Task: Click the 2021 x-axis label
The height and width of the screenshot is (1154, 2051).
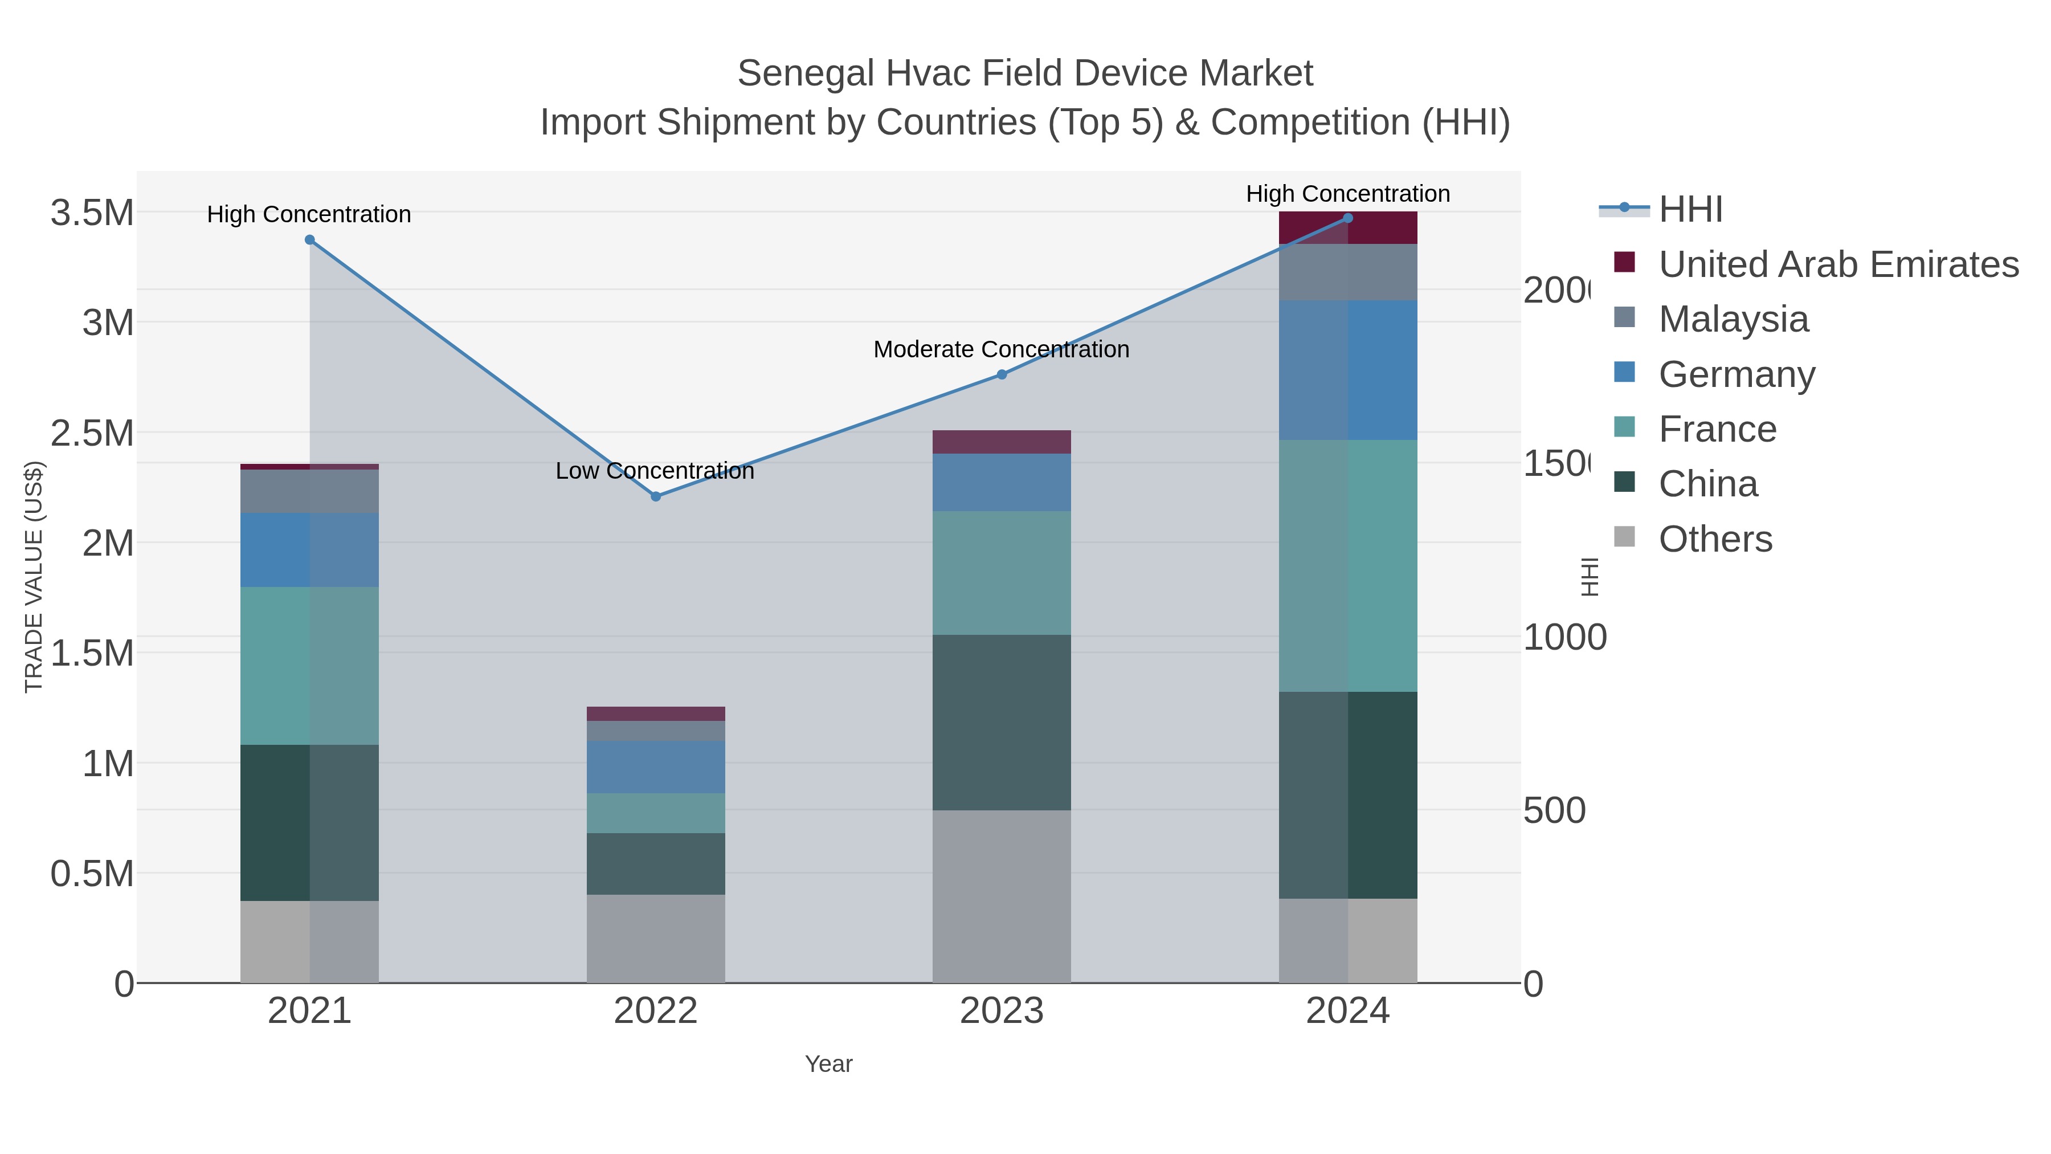Action: click(x=310, y=1012)
